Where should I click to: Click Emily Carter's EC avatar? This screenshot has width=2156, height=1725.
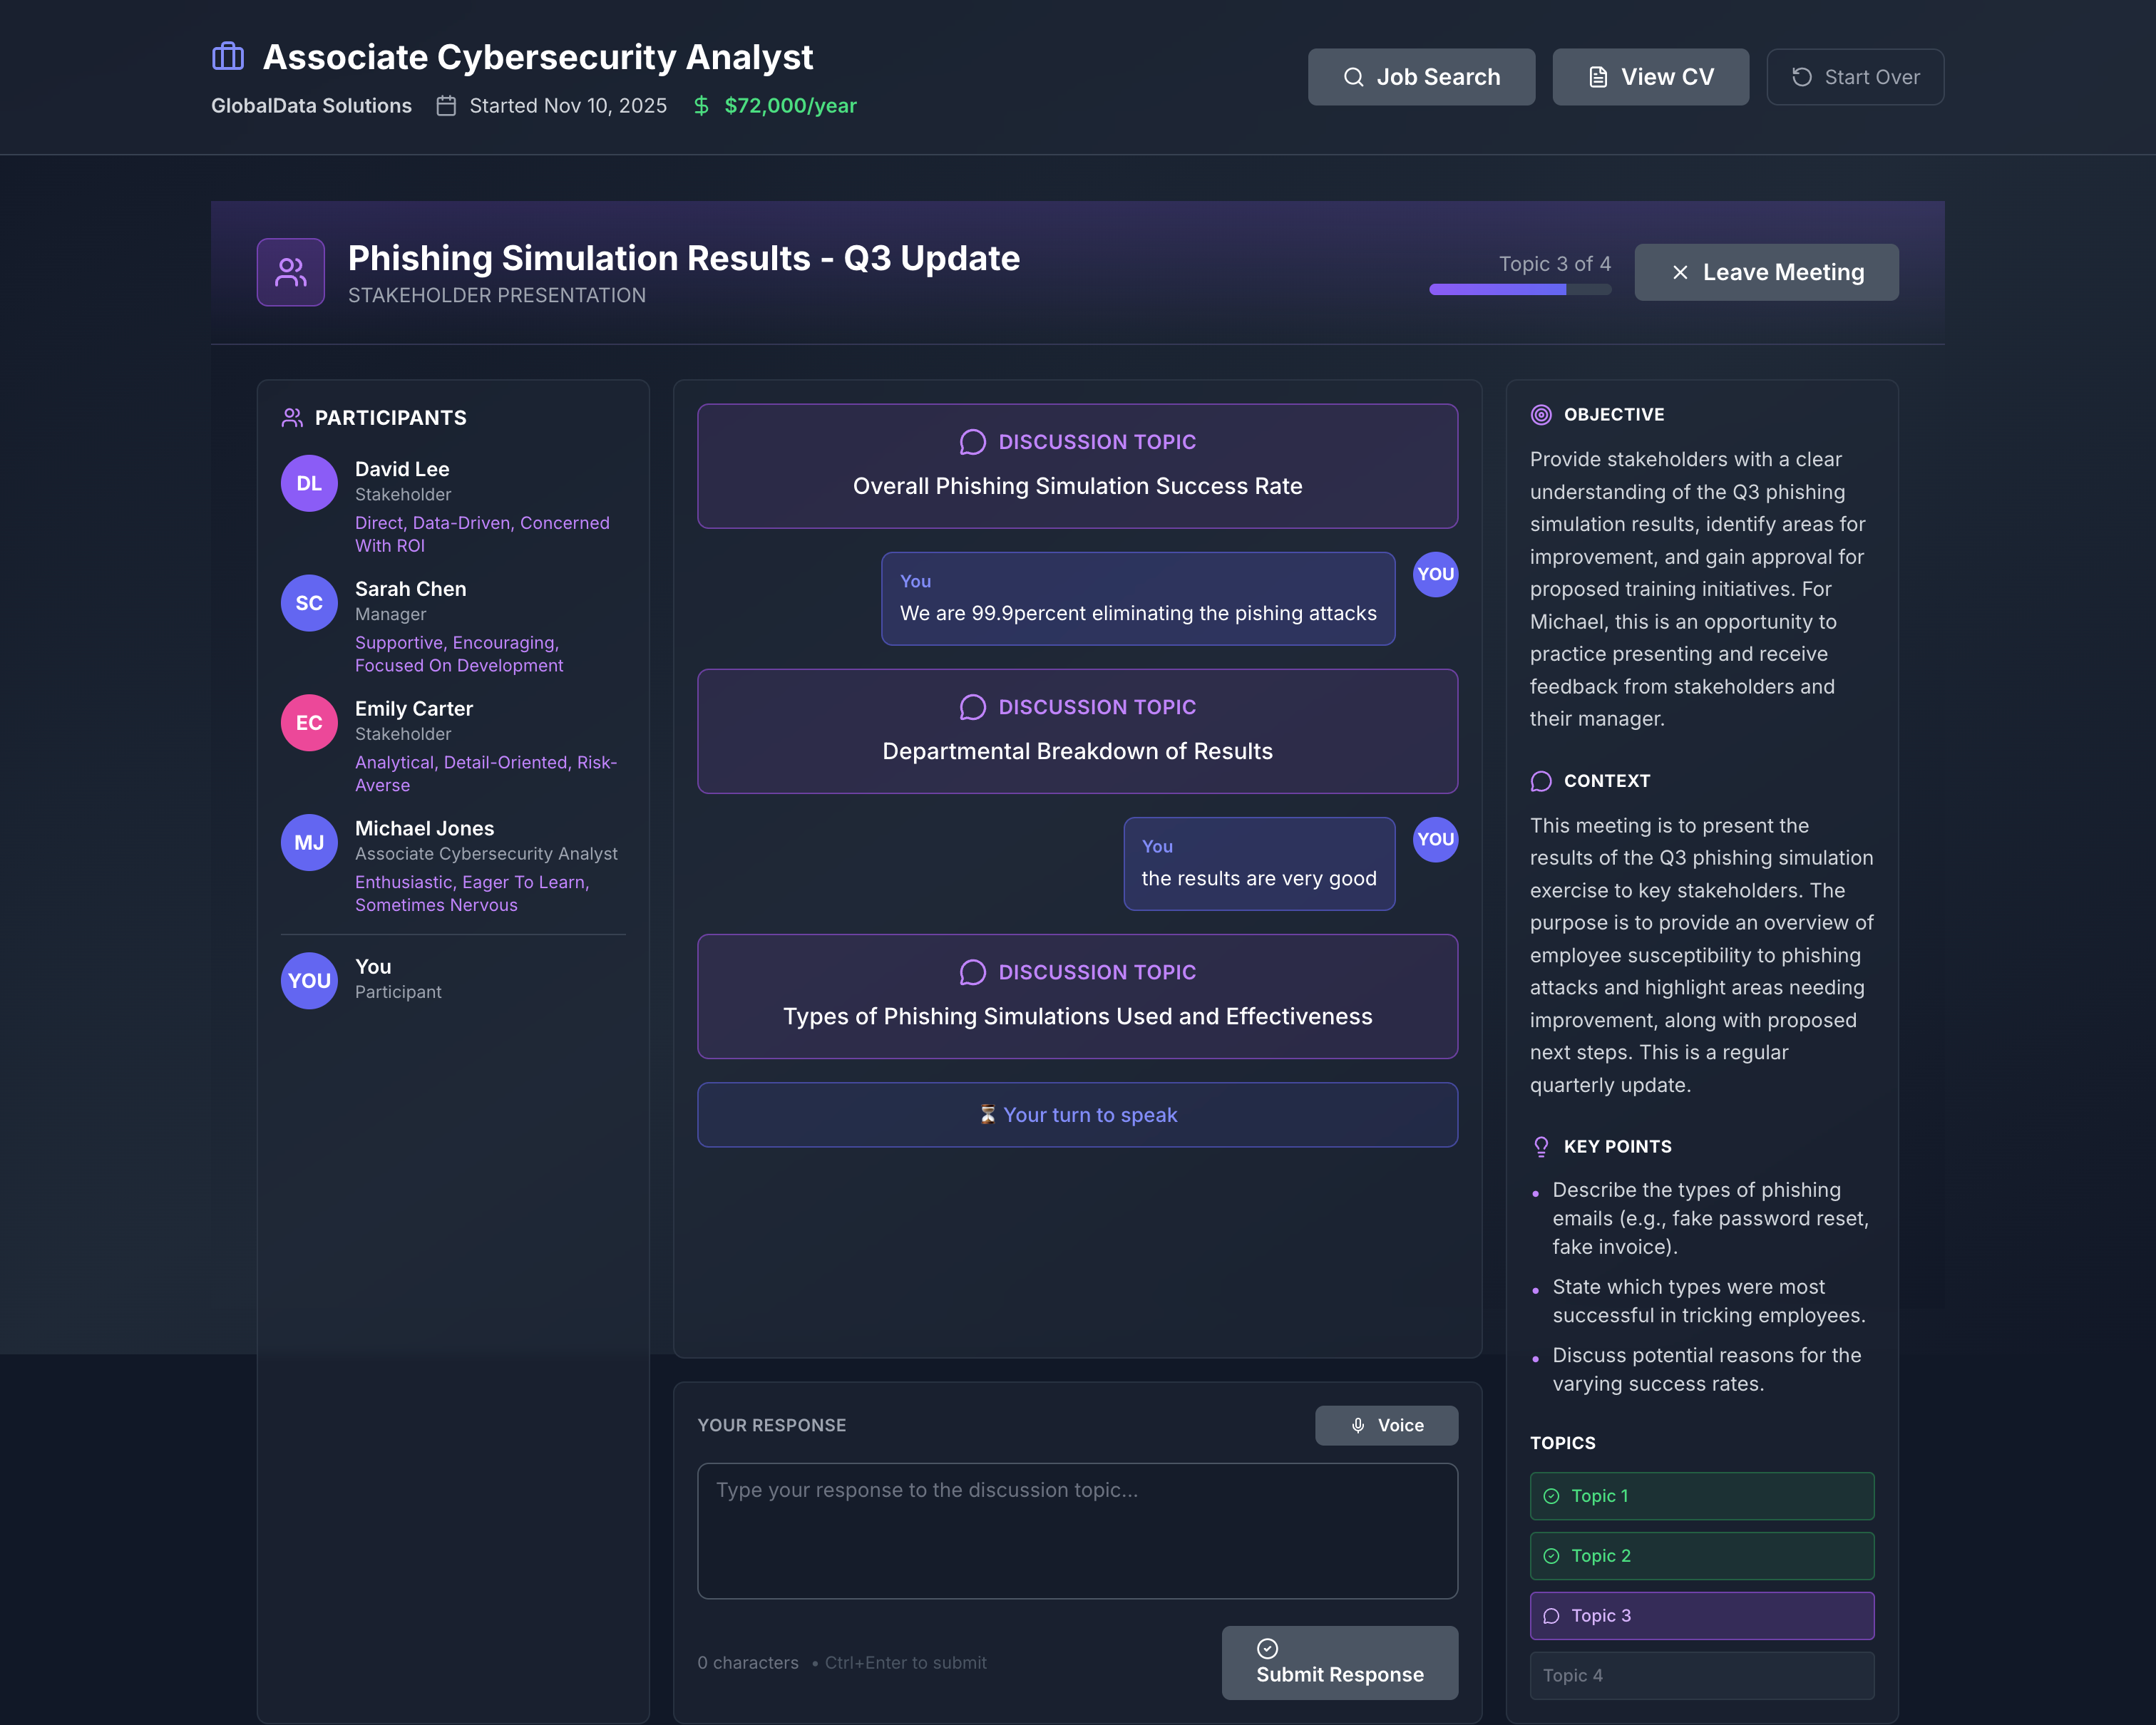click(x=309, y=723)
